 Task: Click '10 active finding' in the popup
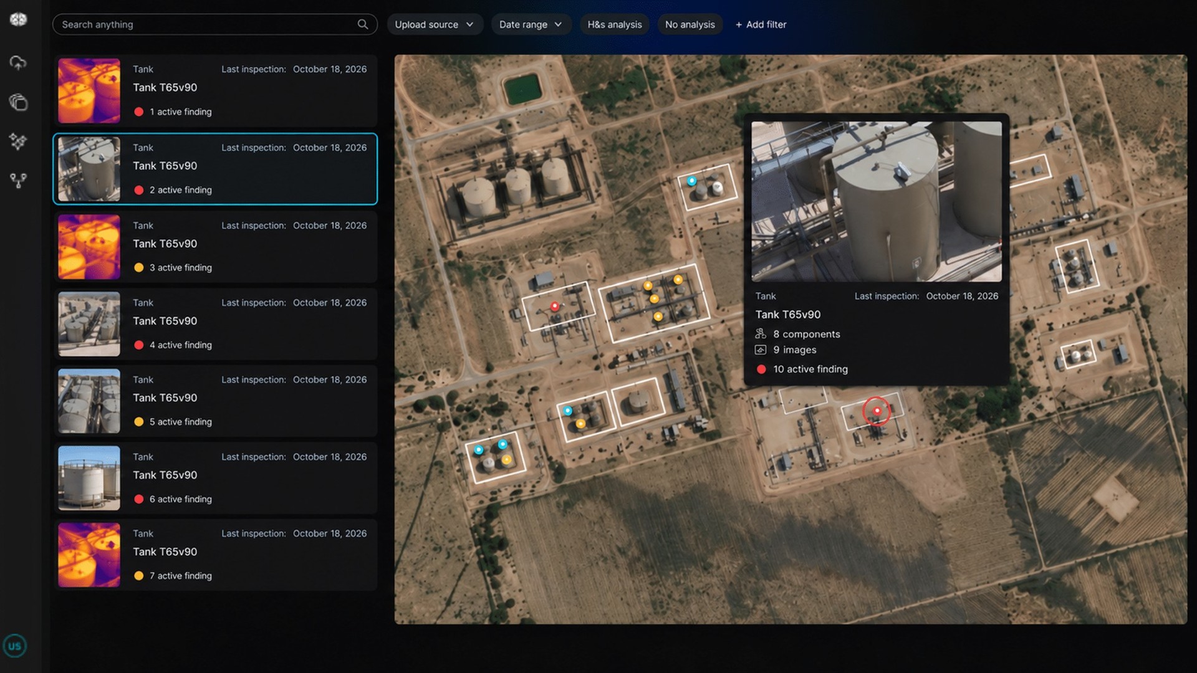(x=810, y=369)
